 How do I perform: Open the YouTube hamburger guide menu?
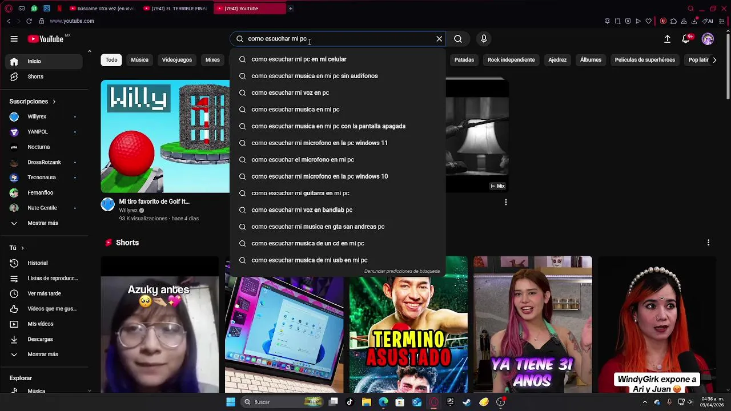(14, 39)
